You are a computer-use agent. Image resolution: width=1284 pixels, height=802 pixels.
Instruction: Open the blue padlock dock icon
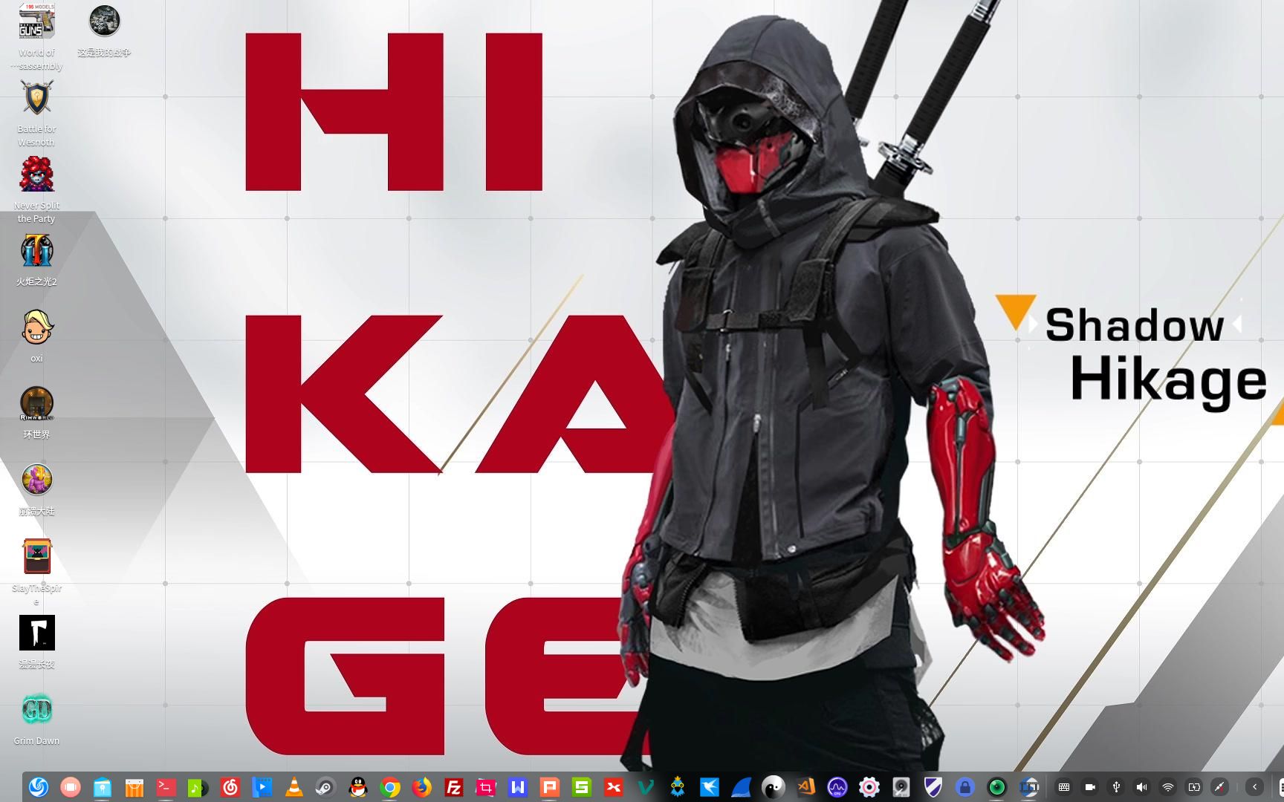965,786
